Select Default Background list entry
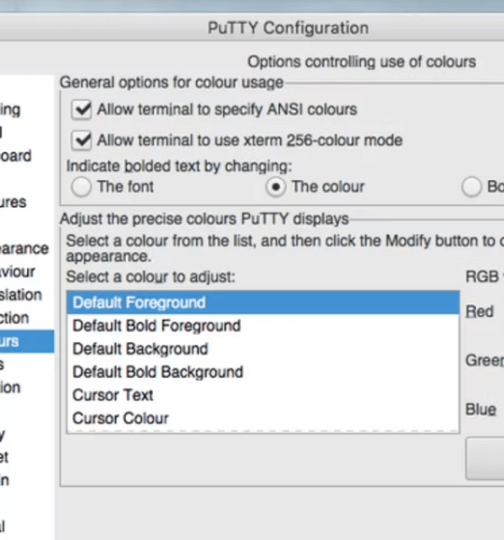The image size is (504, 540). point(263,348)
